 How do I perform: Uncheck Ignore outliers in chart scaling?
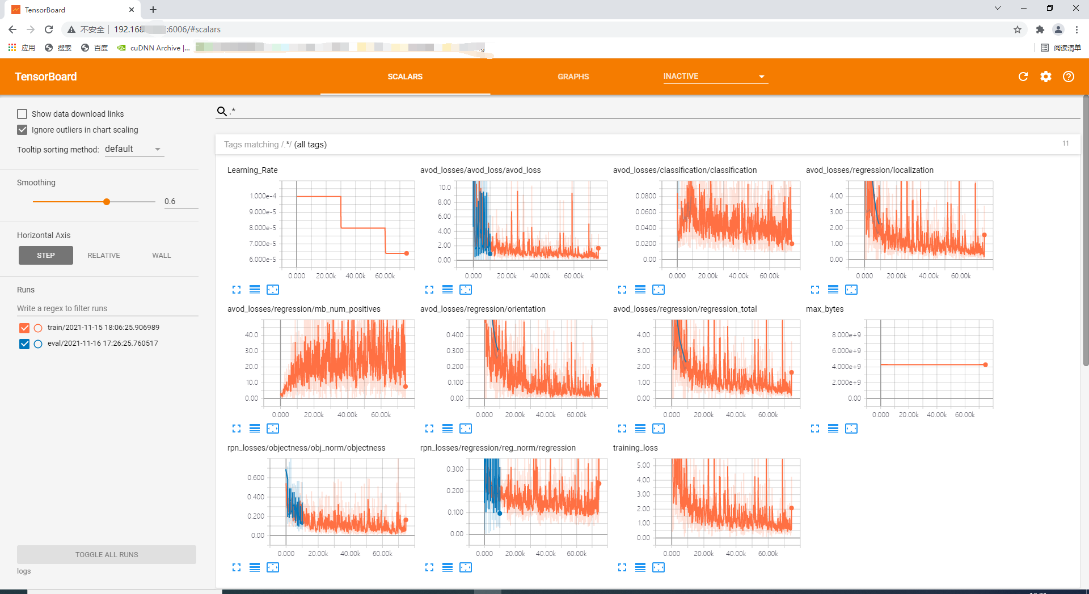coord(22,130)
